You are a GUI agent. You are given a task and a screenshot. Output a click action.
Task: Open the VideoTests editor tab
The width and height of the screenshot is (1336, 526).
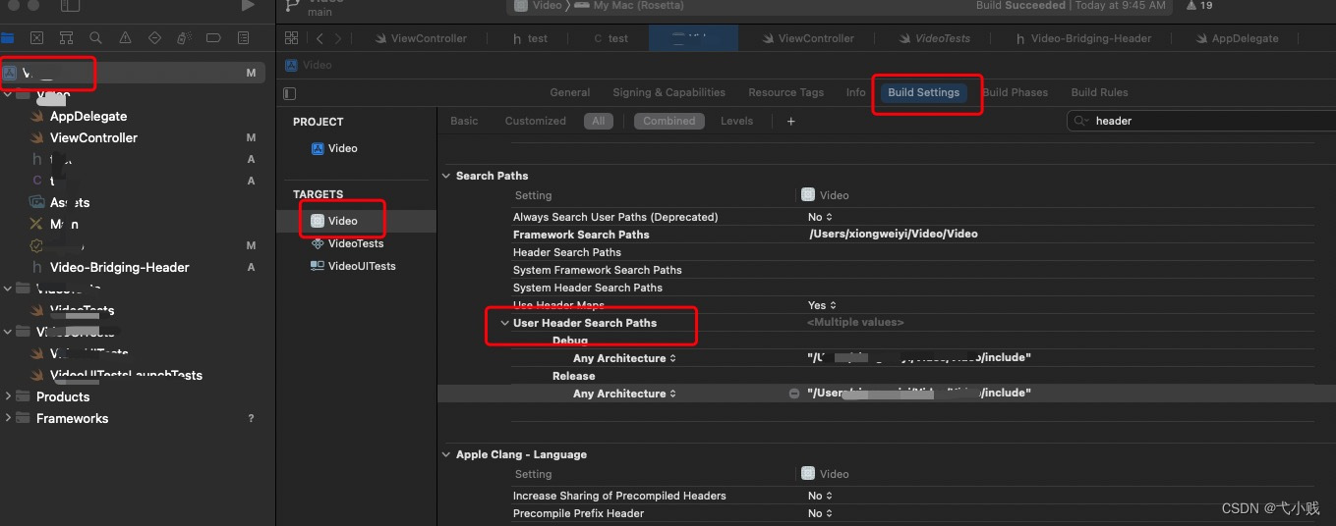(935, 38)
